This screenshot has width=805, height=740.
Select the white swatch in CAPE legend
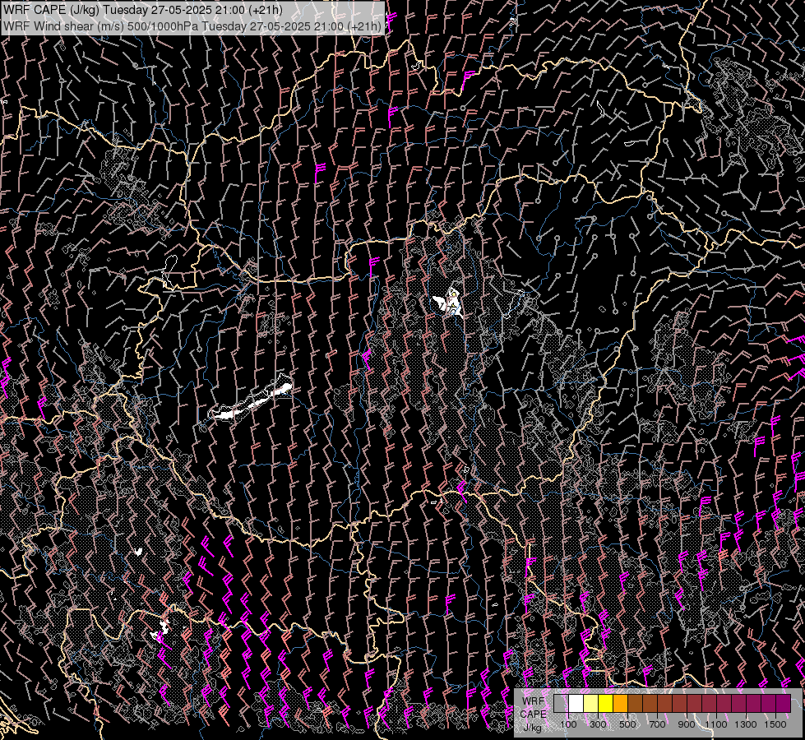tap(576, 704)
